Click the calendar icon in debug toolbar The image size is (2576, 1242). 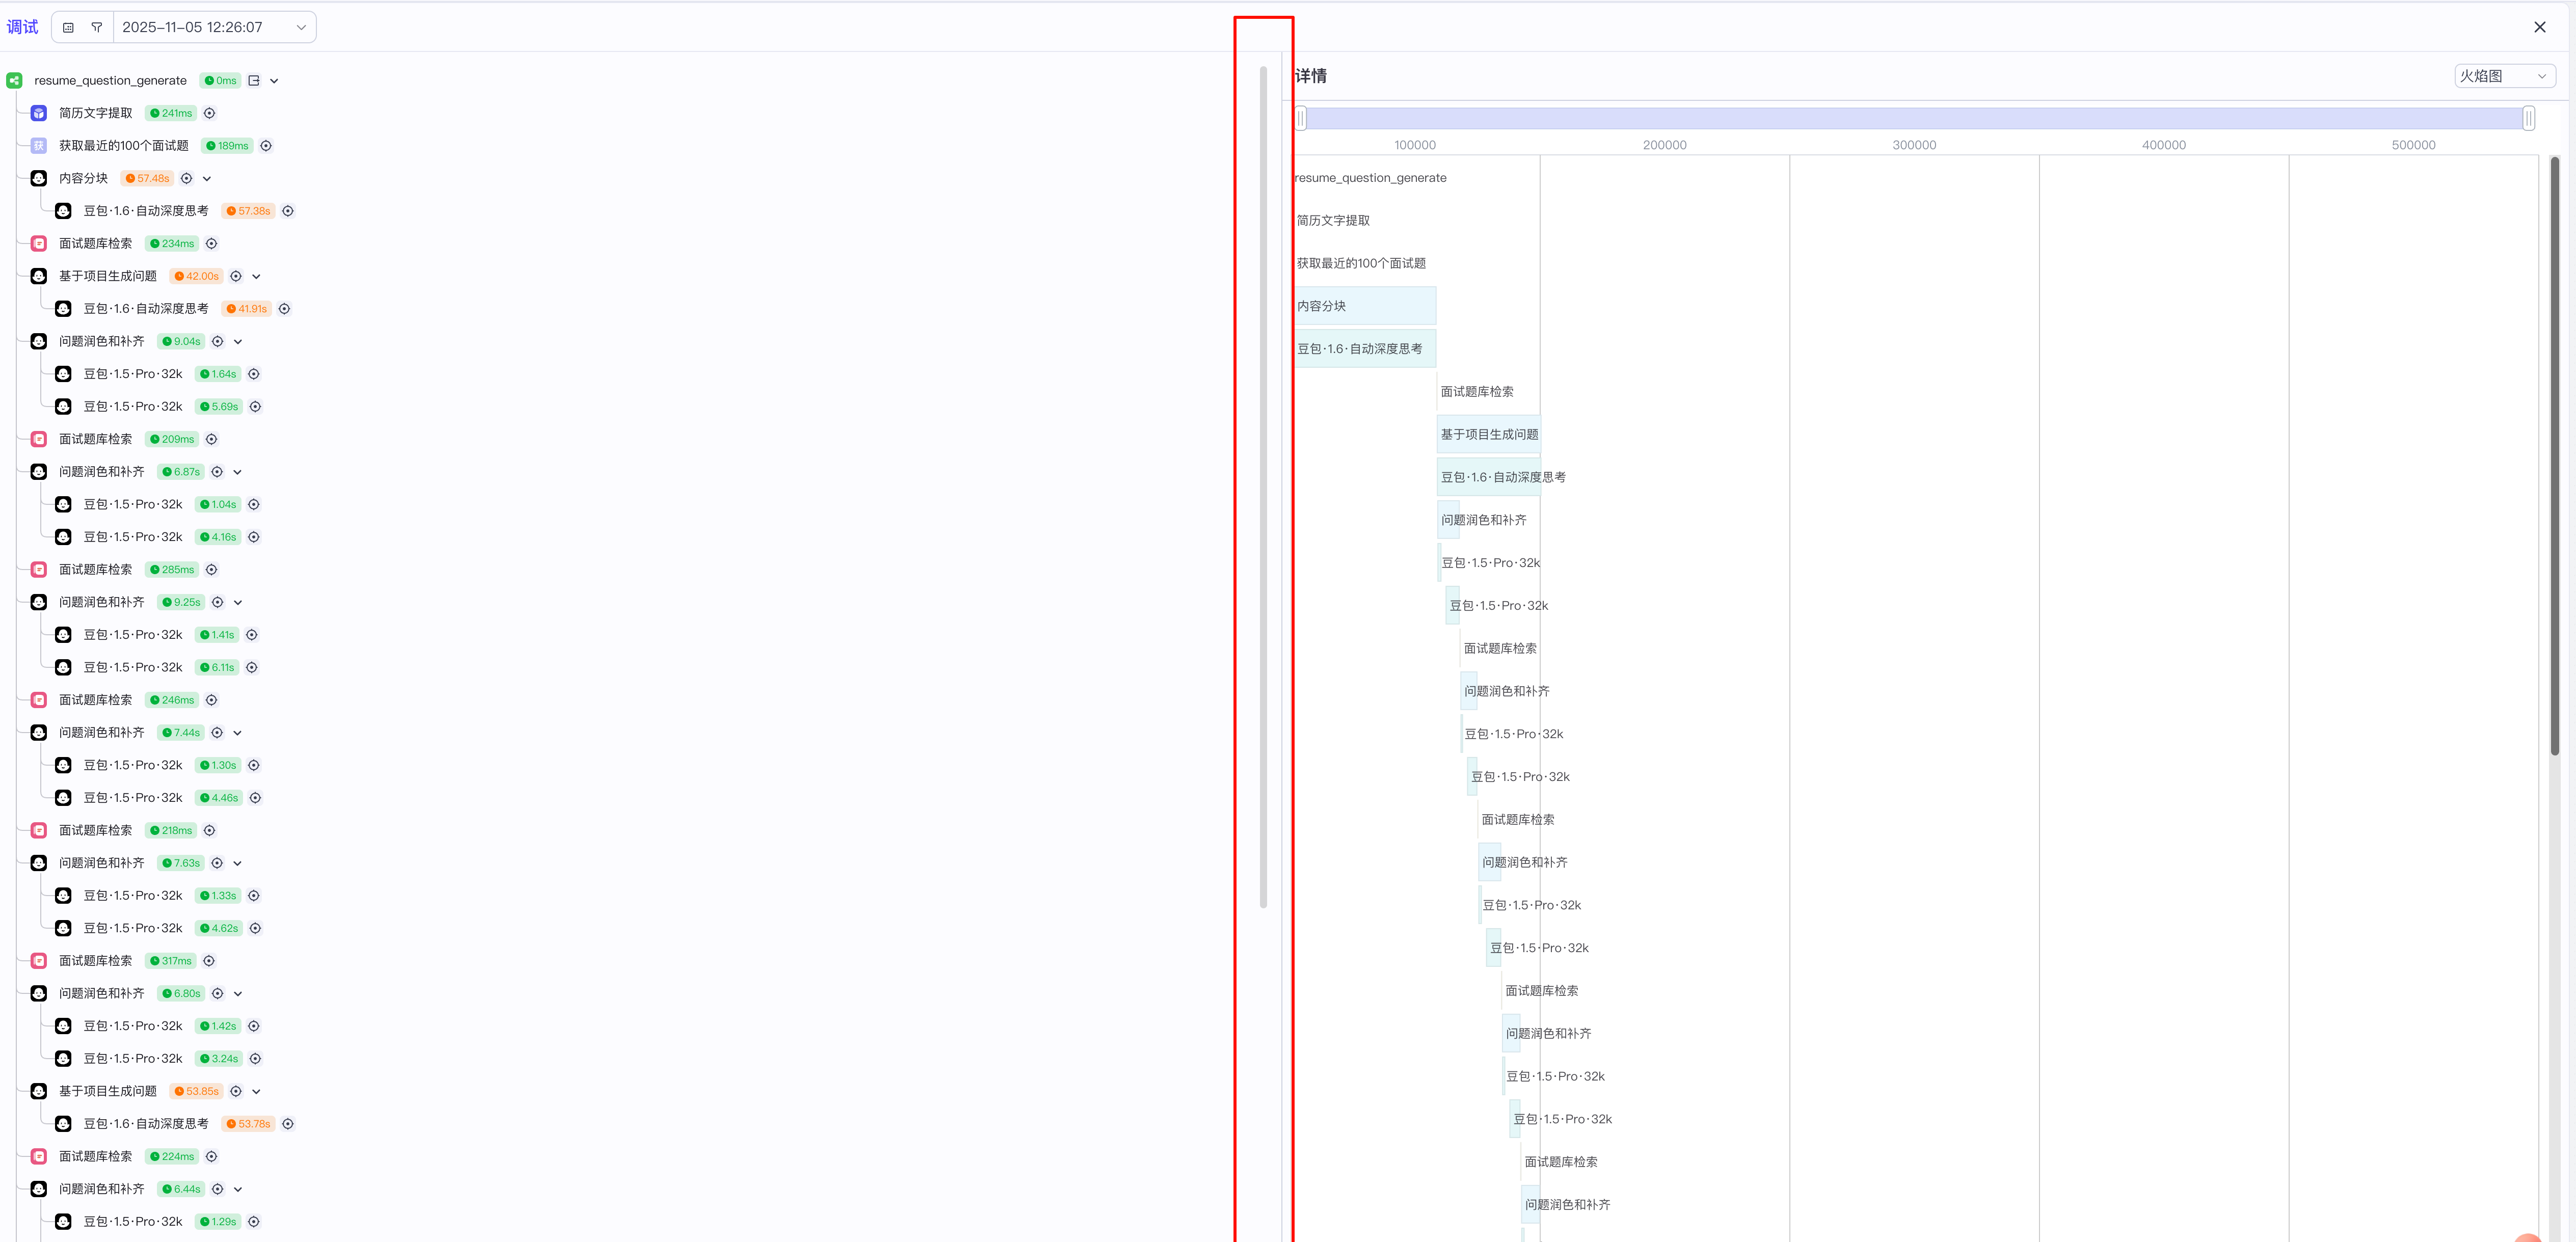click(68, 27)
